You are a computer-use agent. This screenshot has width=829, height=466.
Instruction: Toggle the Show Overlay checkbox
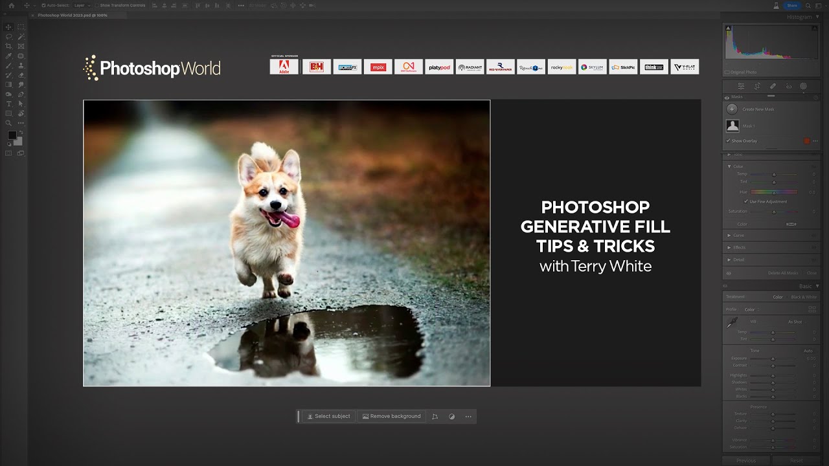729,140
